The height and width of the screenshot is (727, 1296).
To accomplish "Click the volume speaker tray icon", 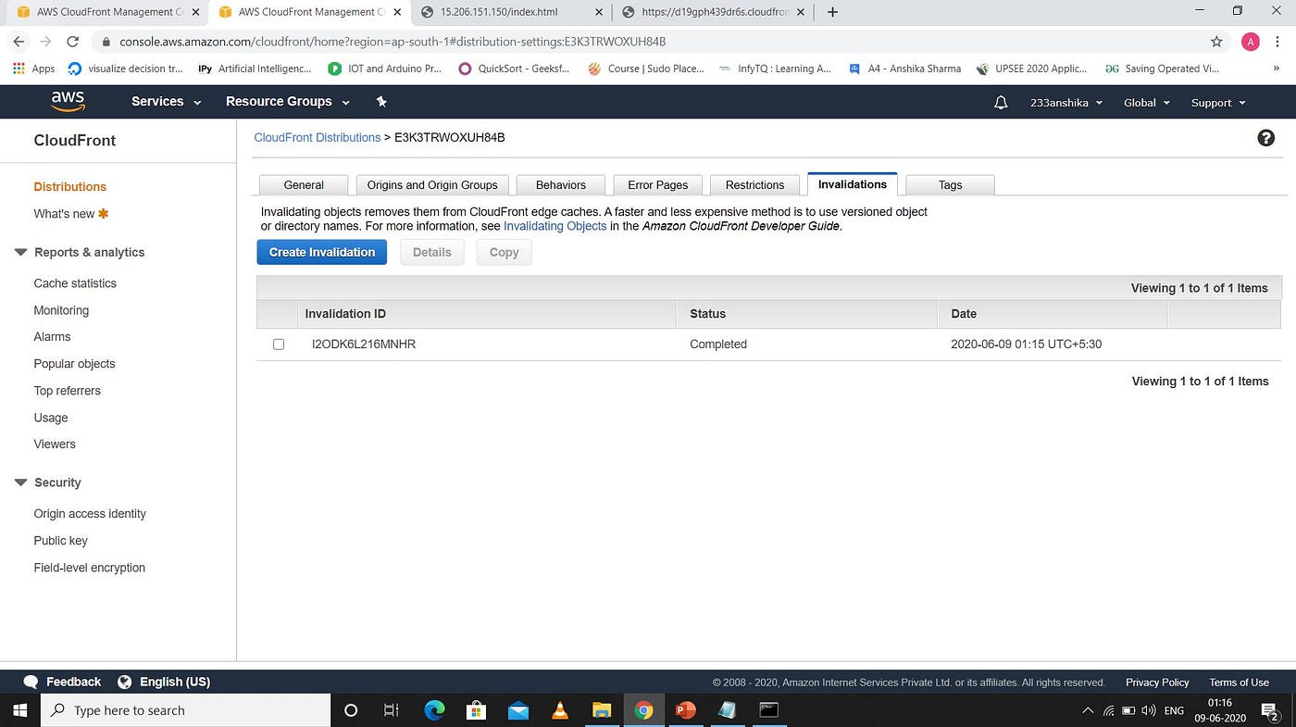I will pyautogui.click(x=1148, y=710).
